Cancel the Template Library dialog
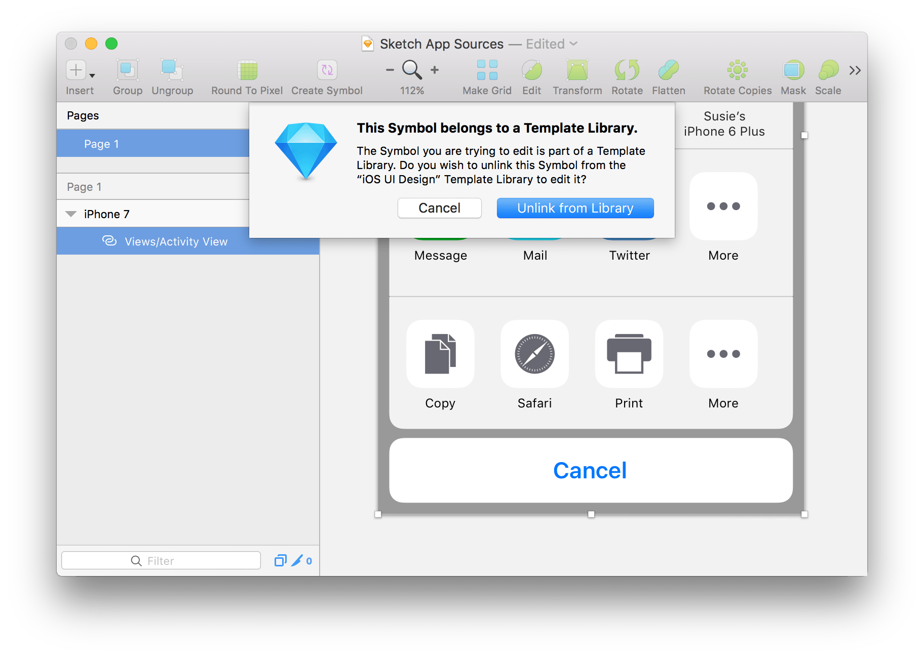924x657 pixels. point(439,208)
